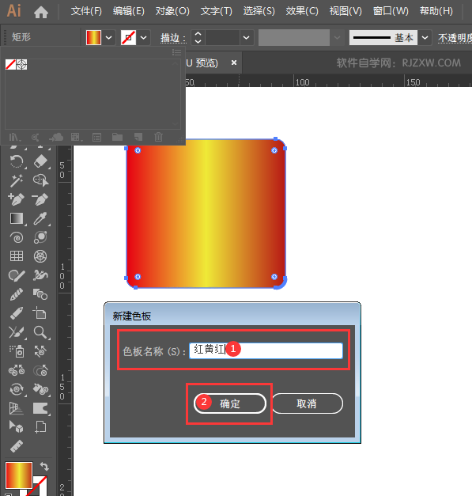Viewport: 472px width, 496px height.
Task: Click the Home icon
Action: (x=41, y=13)
